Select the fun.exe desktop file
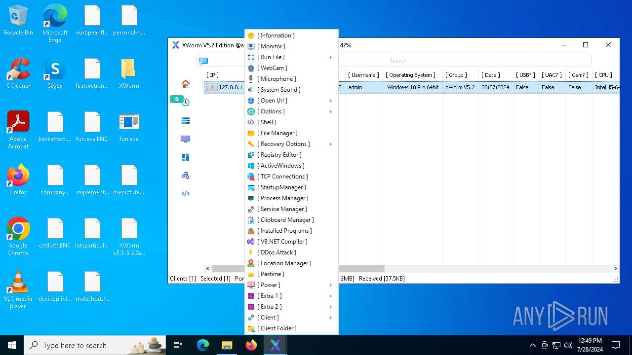This screenshot has height=355, width=632. (x=129, y=127)
